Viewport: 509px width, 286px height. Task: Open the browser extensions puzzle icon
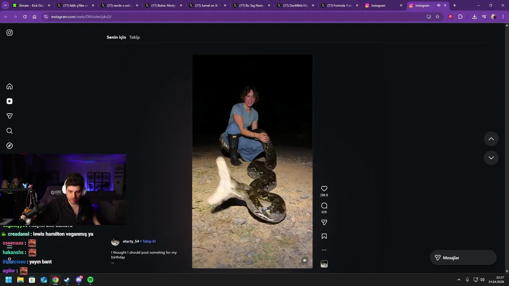[460, 17]
